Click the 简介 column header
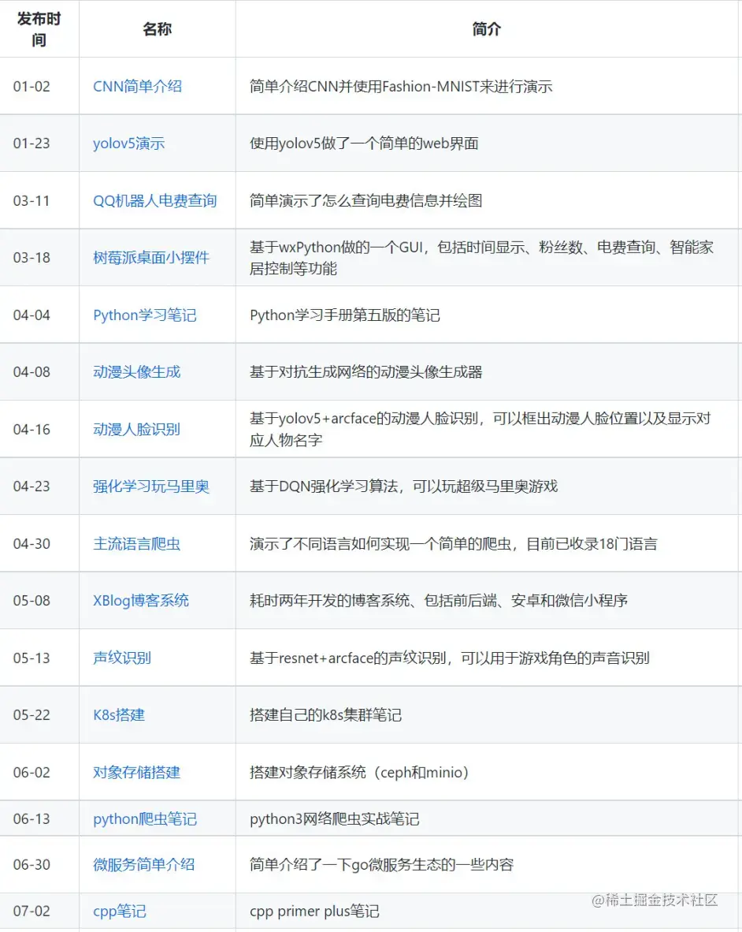Screen dimensions: 742x932 [487, 28]
